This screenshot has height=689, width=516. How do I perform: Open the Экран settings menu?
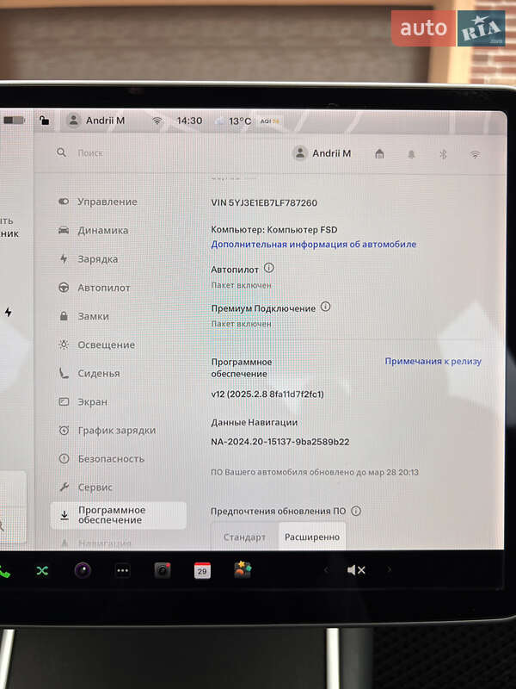point(83,401)
